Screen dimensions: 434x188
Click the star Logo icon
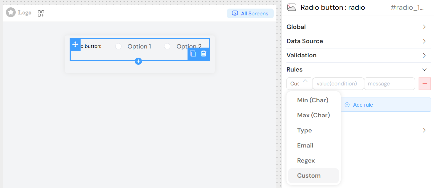(x=11, y=13)
